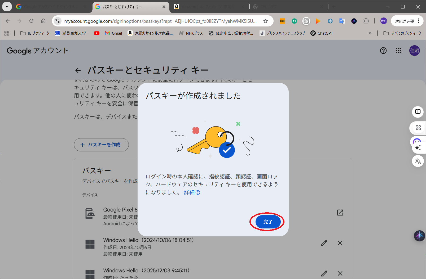Open the すべてのブックマーク folder
The image size is (426, 279).
[402, 33]
